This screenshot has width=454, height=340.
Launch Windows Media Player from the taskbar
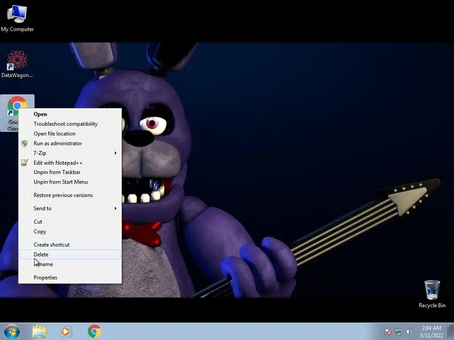67,332
